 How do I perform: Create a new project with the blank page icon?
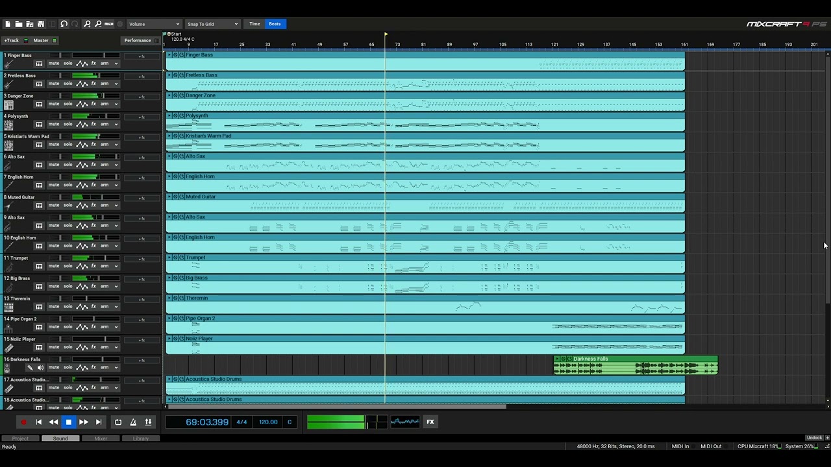[8, 24]
